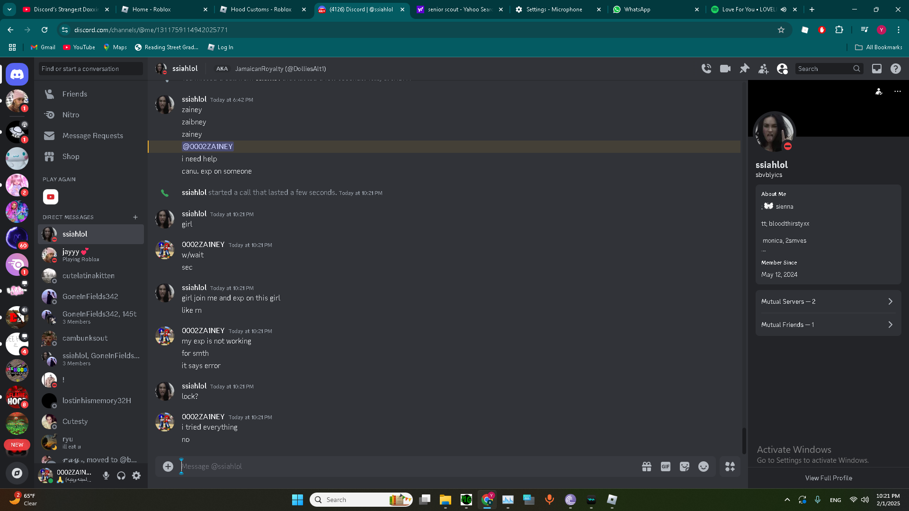909x511 pixels.
Task: Open the Discord inbox
Action: coord(876,69)
